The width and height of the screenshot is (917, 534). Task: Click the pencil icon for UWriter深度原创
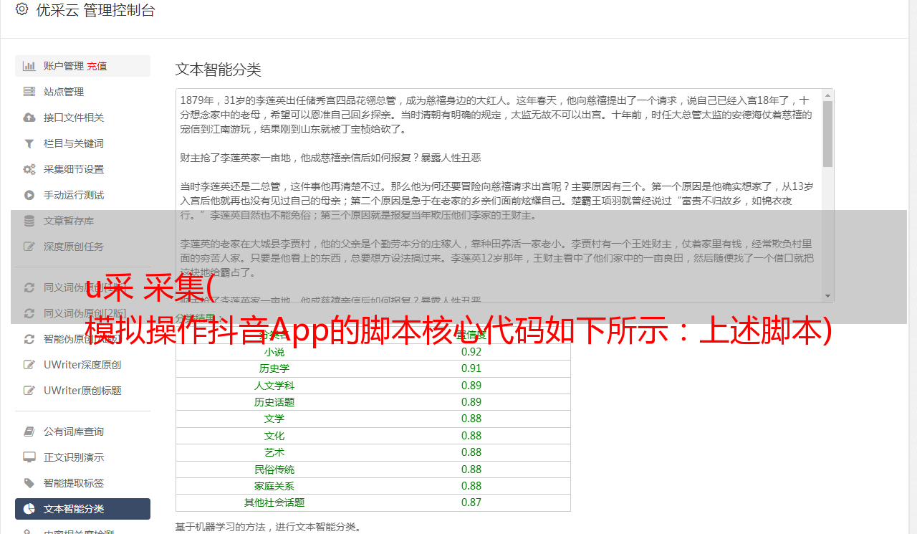(29, 365)
